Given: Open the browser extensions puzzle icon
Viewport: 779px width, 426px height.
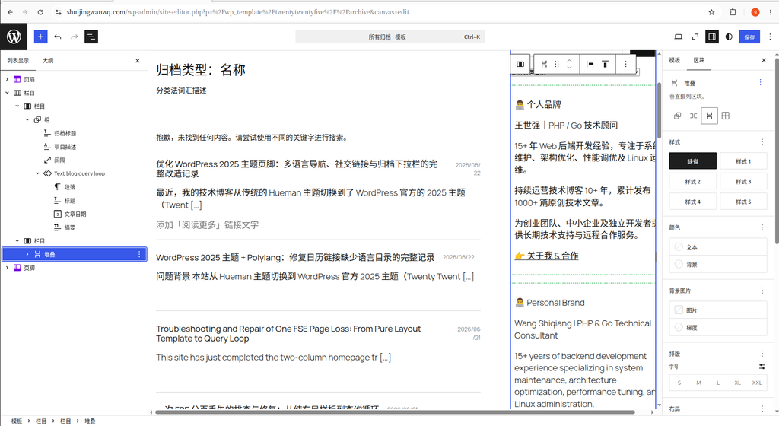Looking at the screenshot, I should pos(733,12).
